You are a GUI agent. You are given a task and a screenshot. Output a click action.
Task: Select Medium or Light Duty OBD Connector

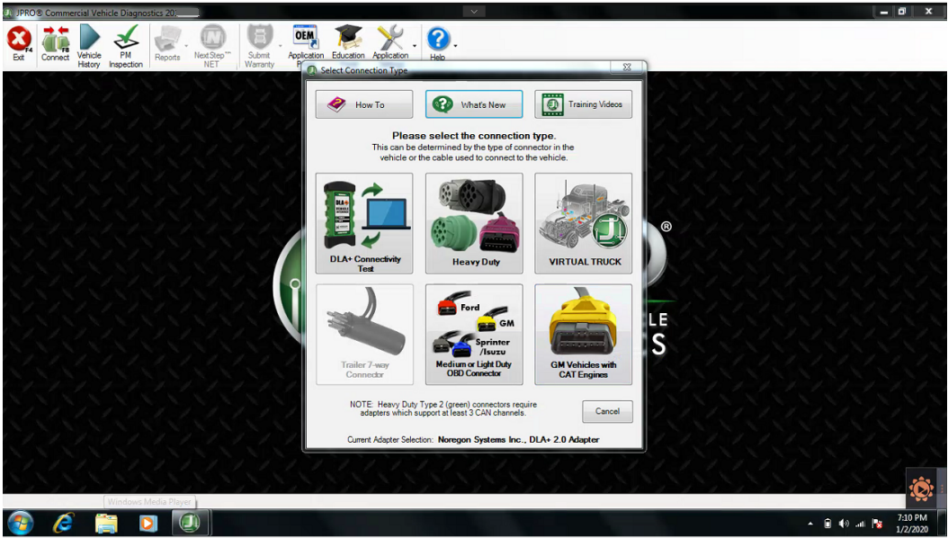coord(474,335)
